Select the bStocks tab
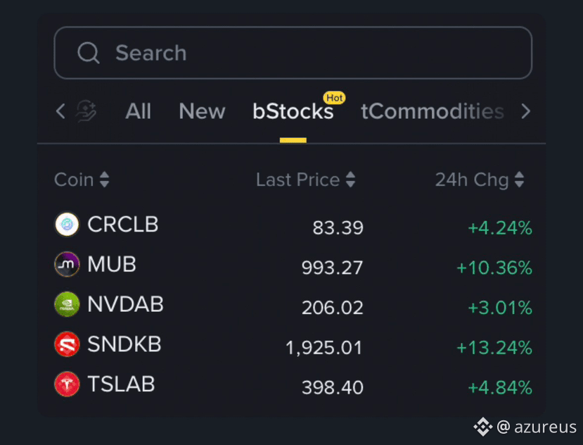 point(293,111)
